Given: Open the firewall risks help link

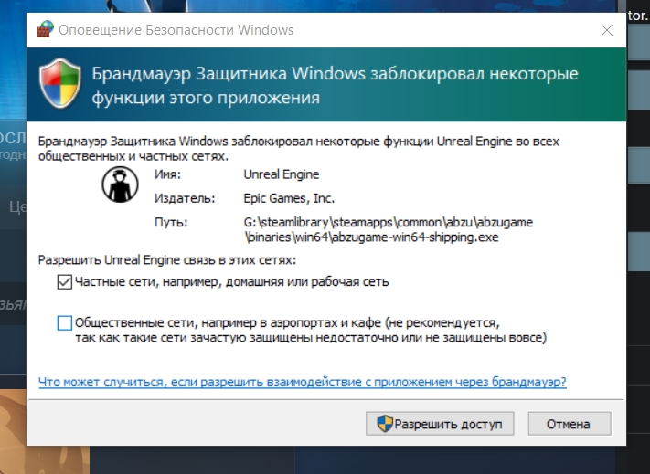Looking at the screenshot, I should (303, 382).
